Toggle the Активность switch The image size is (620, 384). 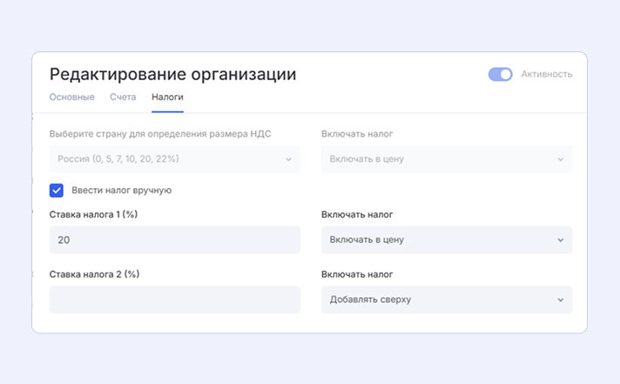[x=501, y=74]
